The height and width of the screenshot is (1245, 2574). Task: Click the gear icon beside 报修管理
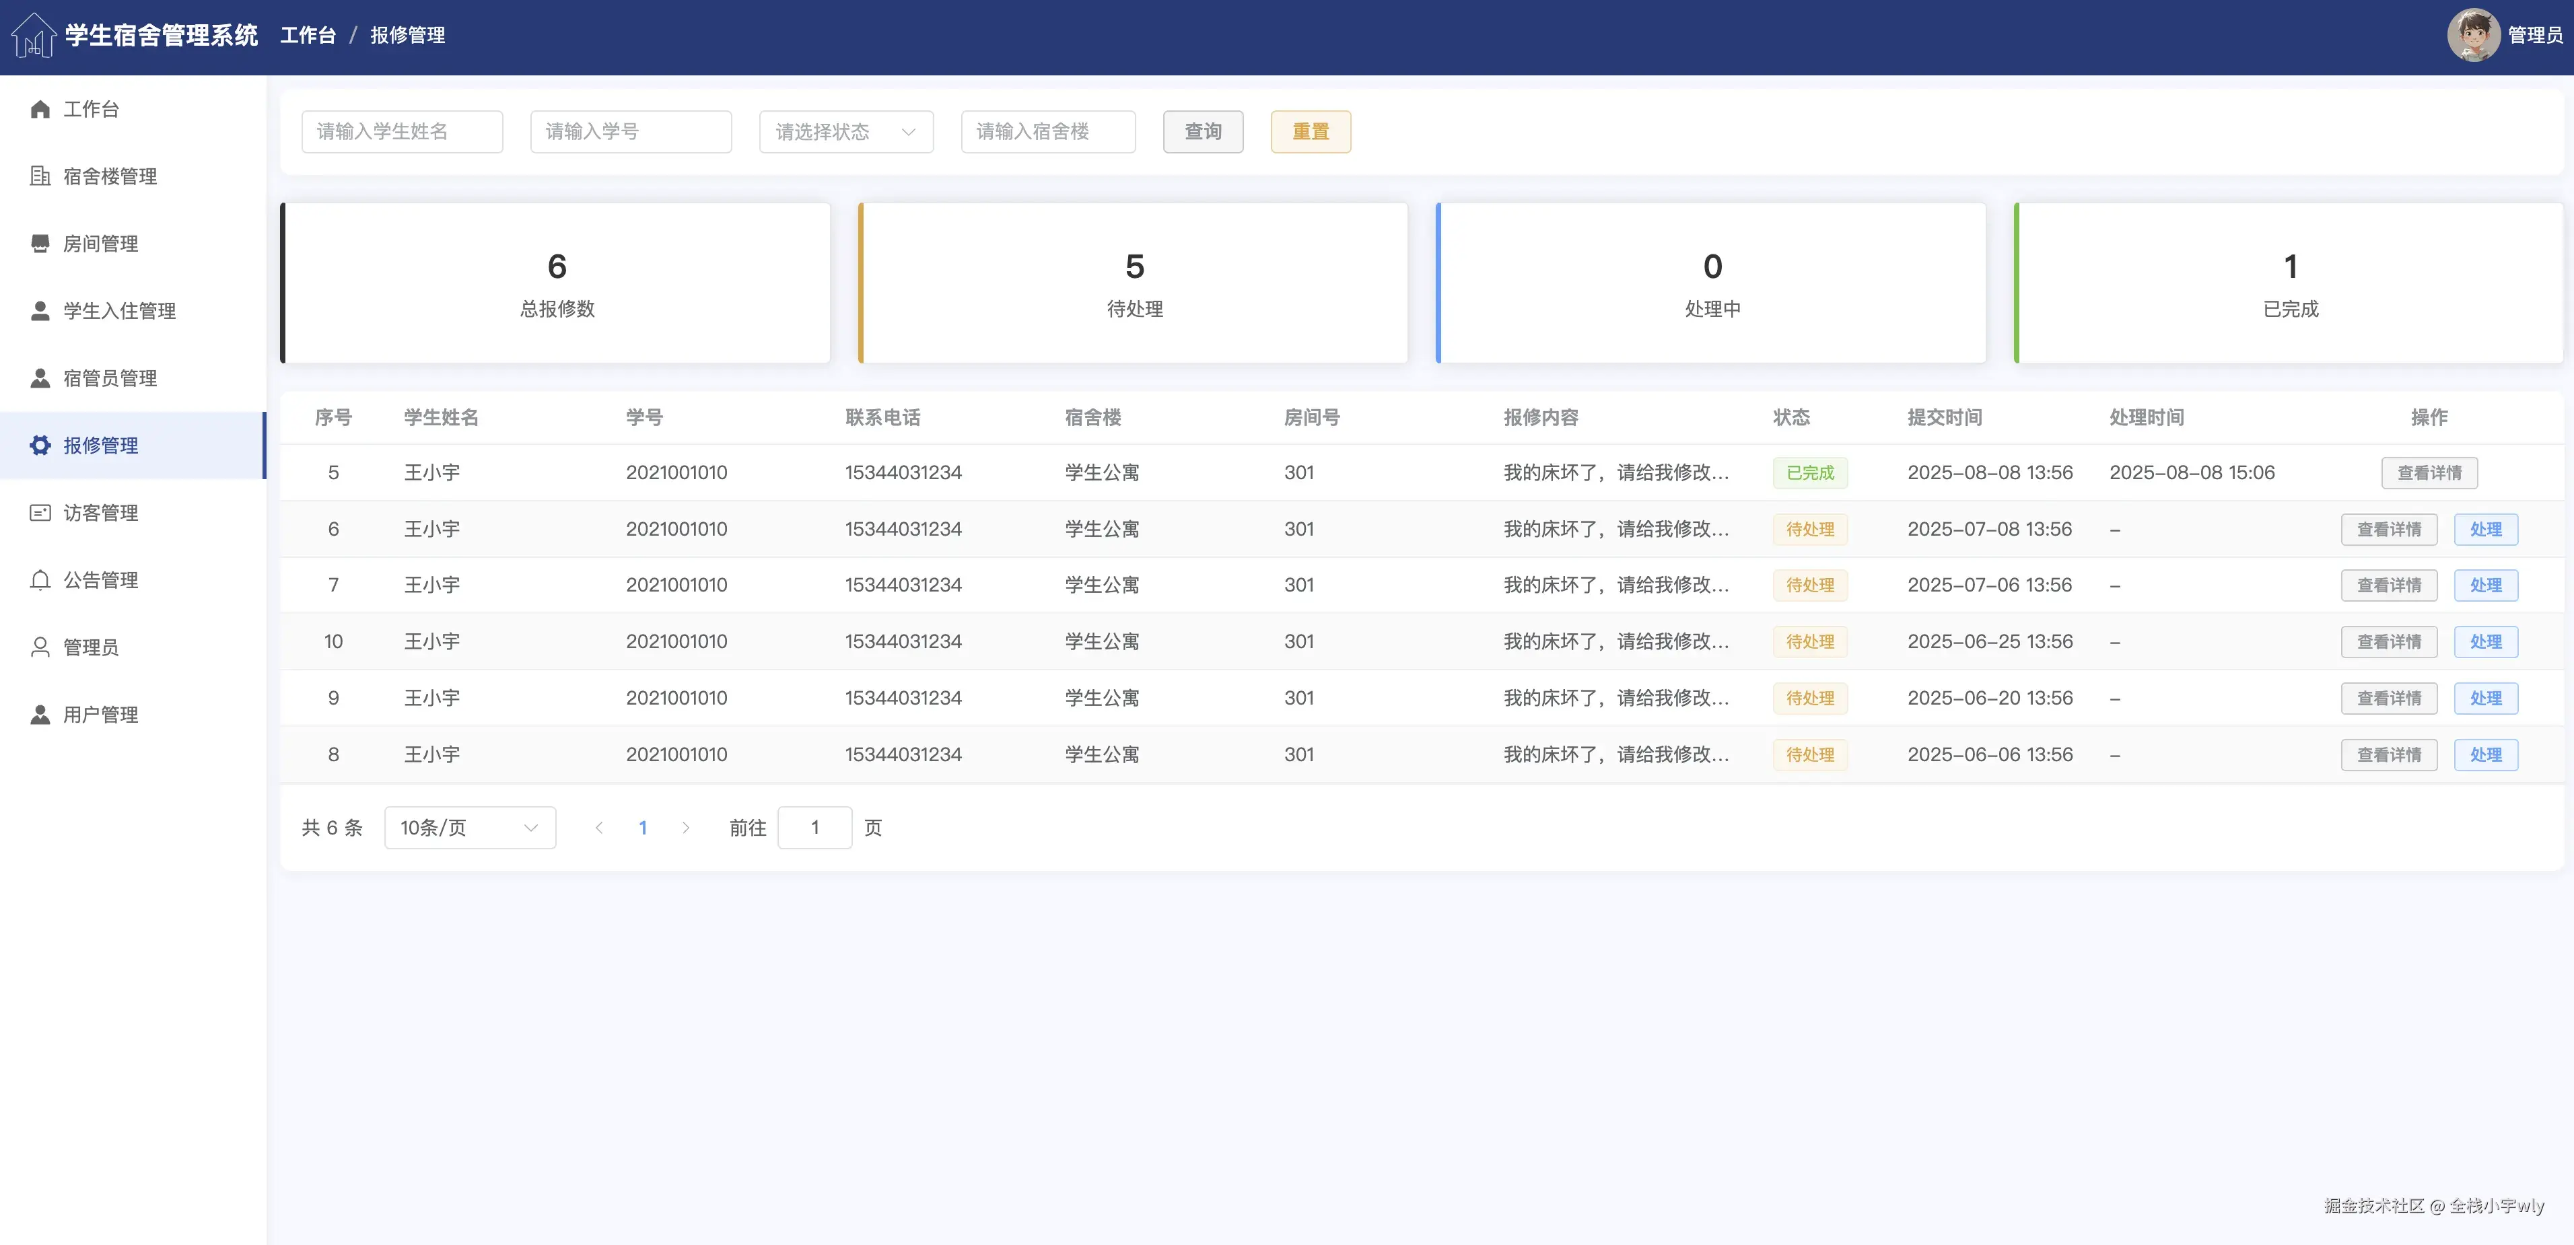[x=40, y=446]
